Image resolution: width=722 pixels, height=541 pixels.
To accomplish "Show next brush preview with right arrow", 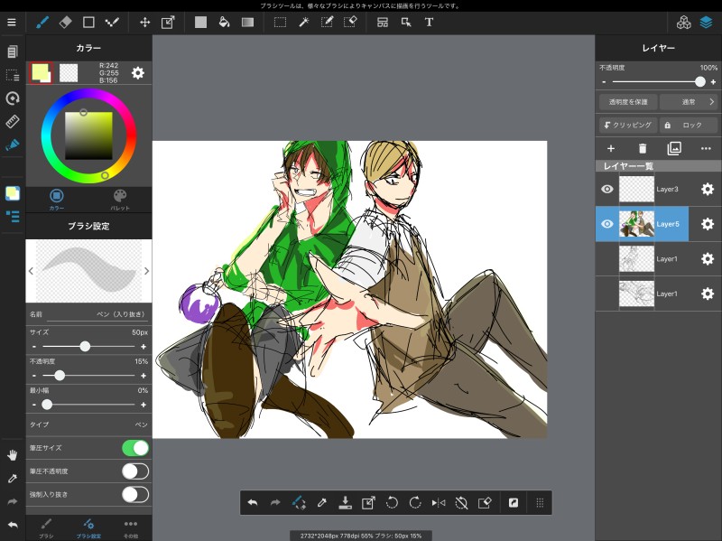I will [x=146, y=270].
